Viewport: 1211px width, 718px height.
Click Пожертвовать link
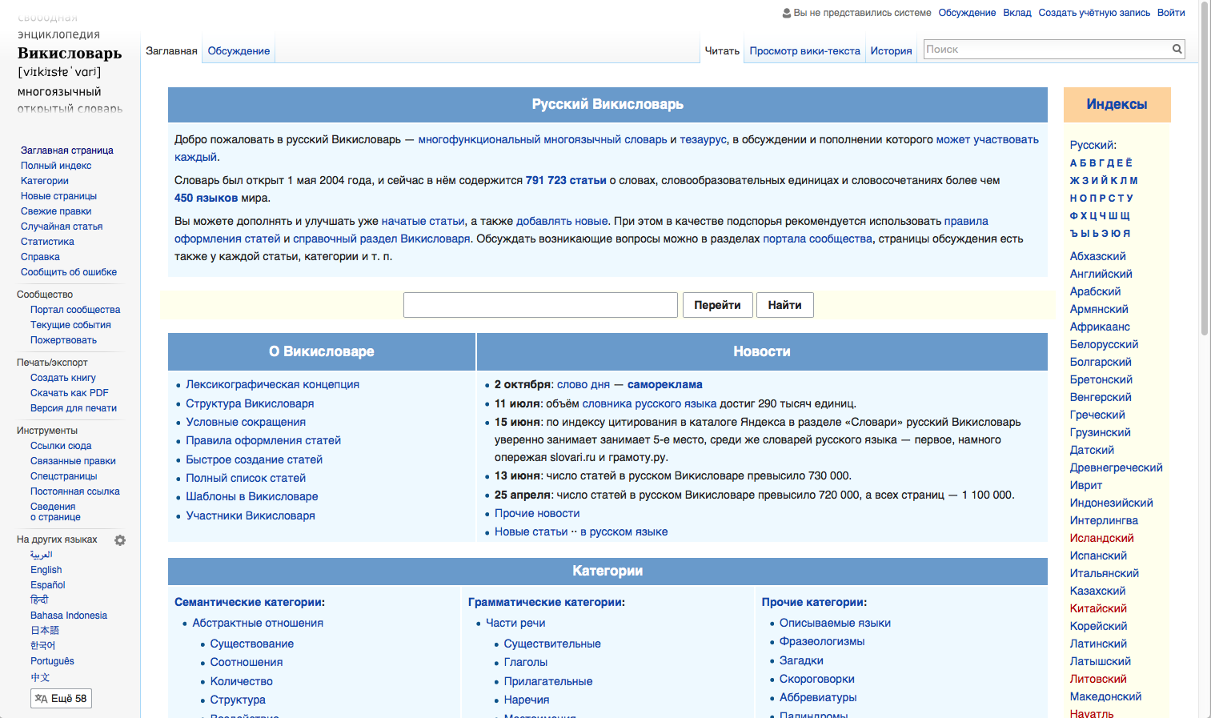[x=63, y=340]
